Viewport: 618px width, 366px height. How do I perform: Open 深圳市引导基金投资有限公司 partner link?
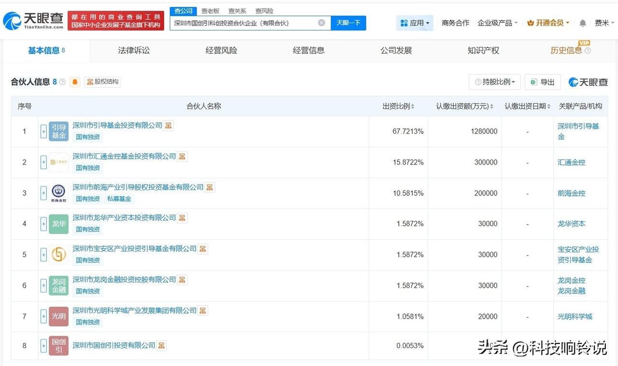click(x=117, y=125)
